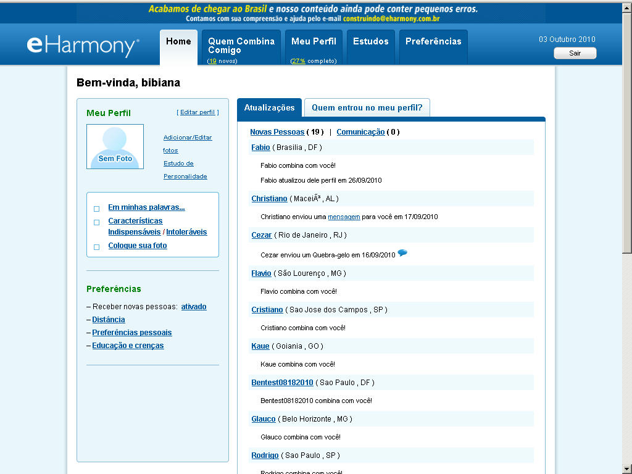632x474 pixels.
Task: Click the text Bentest08182010 combina com você!
Action: coord(316,401)
